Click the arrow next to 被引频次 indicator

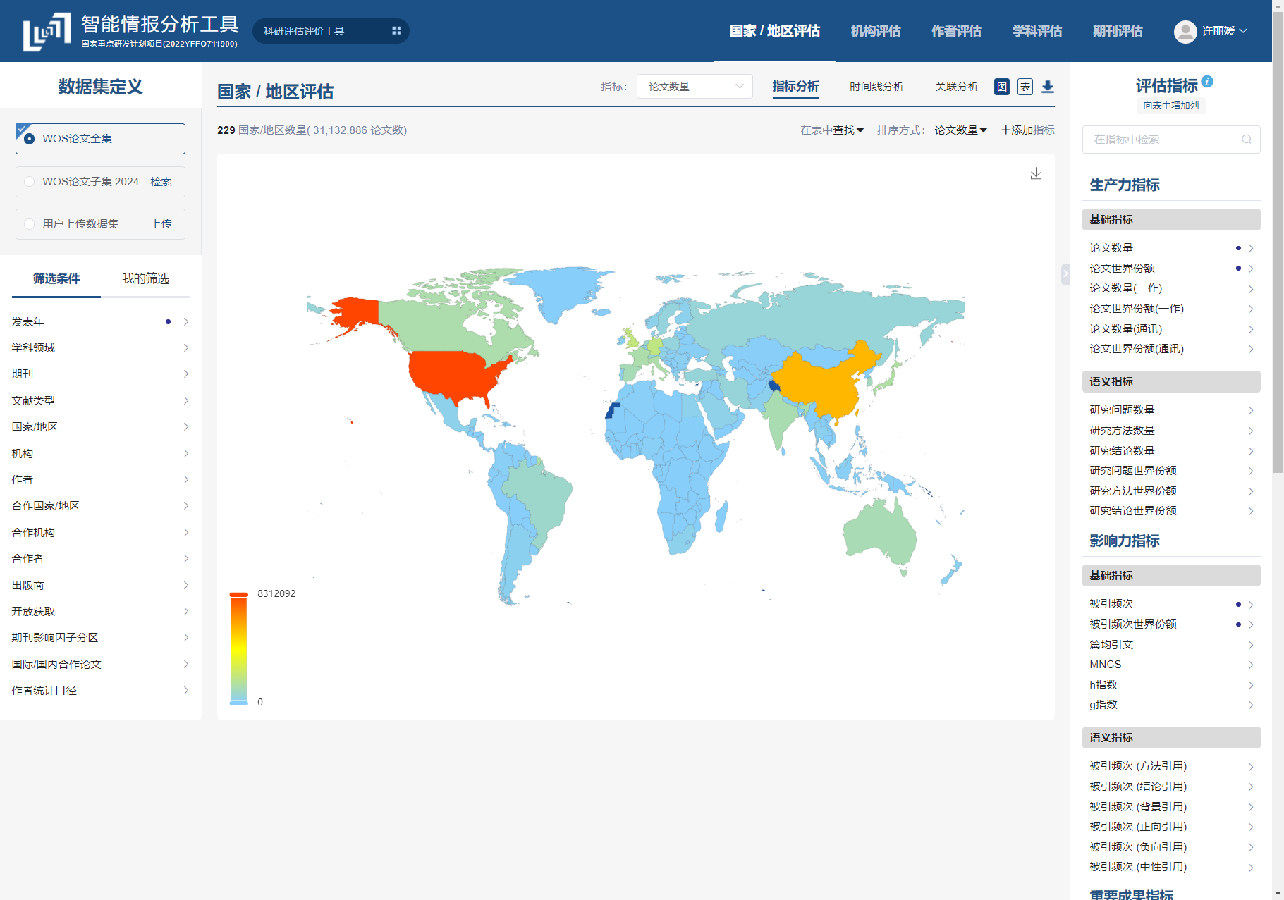click(x=1251, y=605)
